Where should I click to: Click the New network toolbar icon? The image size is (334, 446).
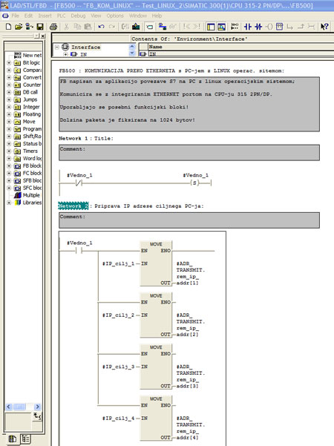click(235, 27)
